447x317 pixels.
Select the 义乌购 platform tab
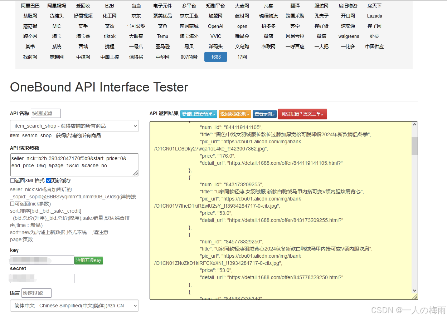point(242,46)
